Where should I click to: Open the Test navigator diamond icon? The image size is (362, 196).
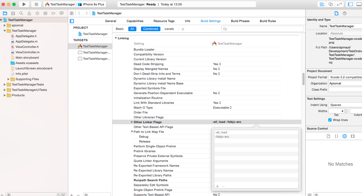37,13
